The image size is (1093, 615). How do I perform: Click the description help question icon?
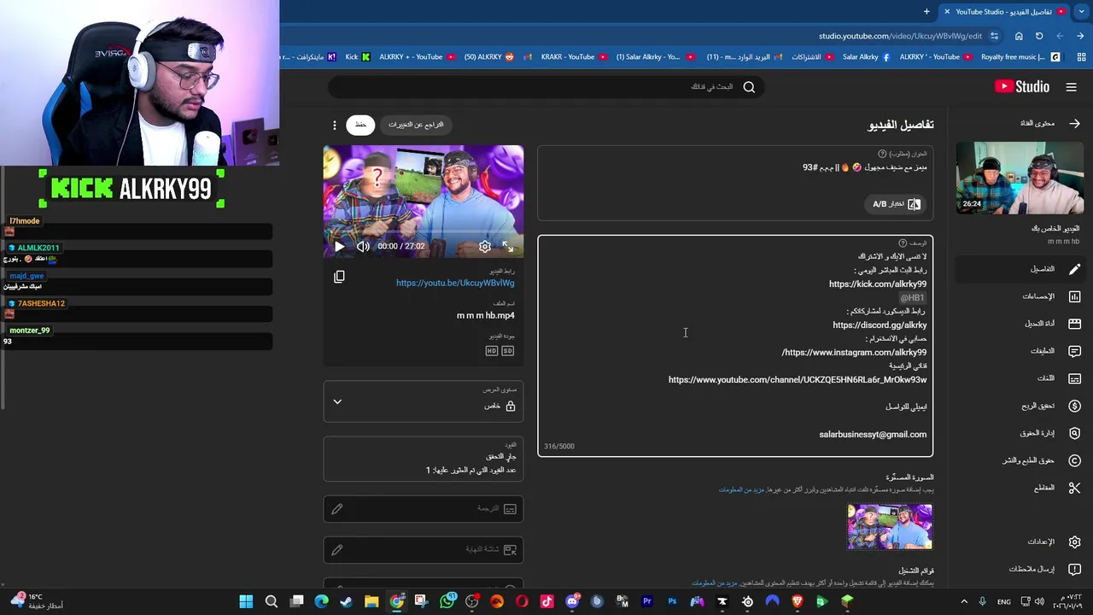click(903, 243)
